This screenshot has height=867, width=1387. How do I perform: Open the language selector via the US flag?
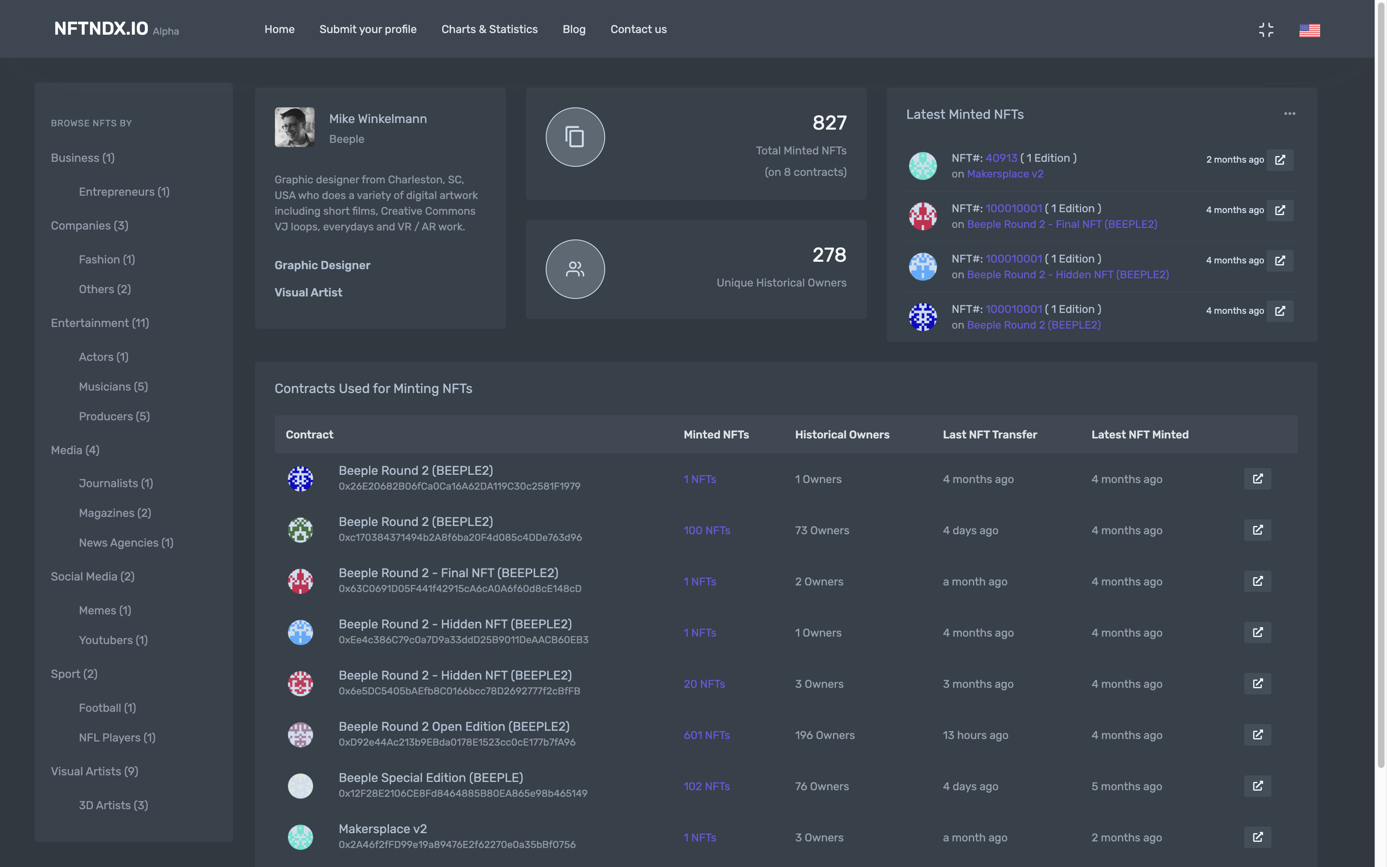click(1310, 30)
